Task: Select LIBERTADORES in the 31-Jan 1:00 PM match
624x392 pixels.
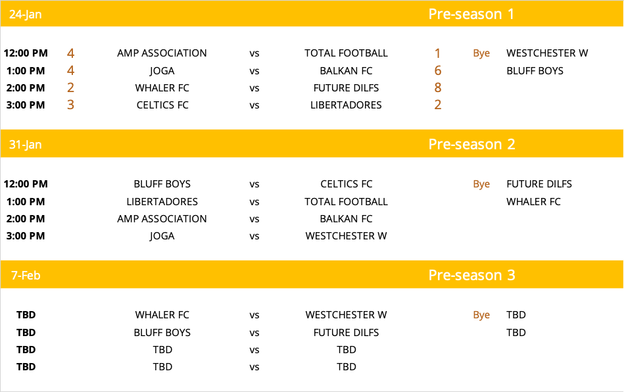Action: point(162,201)
